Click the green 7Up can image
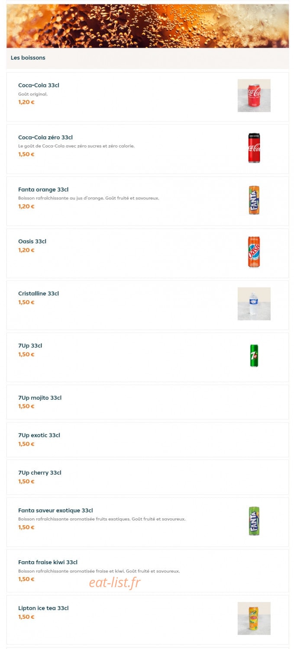Viewport: 294px width, 649px height. click(254, 356)
